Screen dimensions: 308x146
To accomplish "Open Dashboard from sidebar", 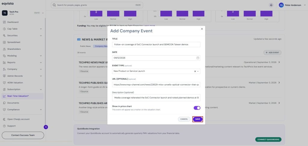I will click(x=13, y=22).
